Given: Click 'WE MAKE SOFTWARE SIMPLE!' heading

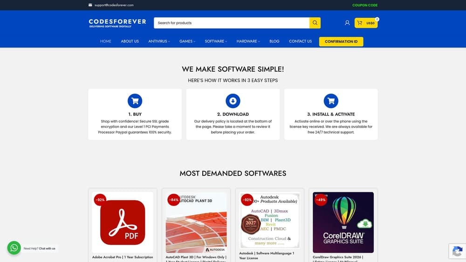Looking at the screenshot, I should [x=233, y=69].
